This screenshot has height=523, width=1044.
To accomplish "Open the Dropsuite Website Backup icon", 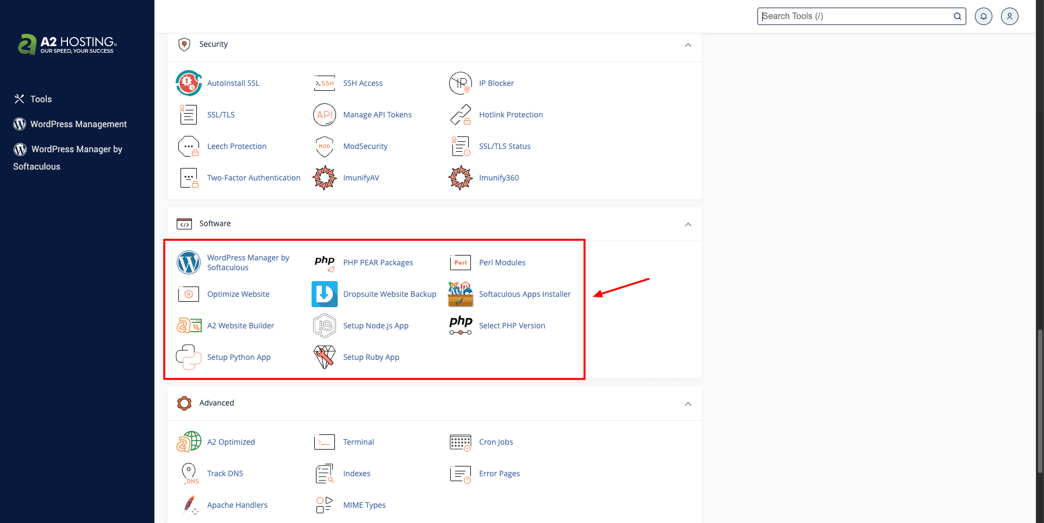I will (325, 294).
